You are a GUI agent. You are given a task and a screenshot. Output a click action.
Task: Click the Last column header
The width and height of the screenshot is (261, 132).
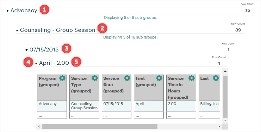tap(210, 87)
